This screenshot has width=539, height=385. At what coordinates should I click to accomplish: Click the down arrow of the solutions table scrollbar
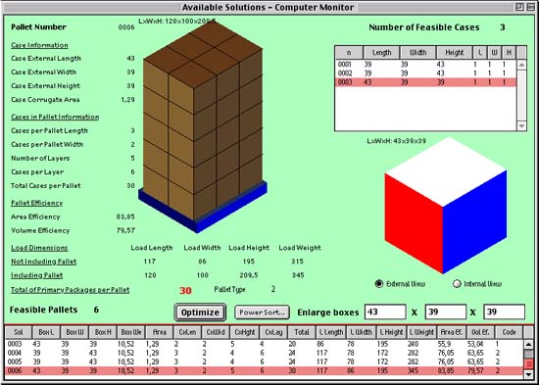coord(528,373)
